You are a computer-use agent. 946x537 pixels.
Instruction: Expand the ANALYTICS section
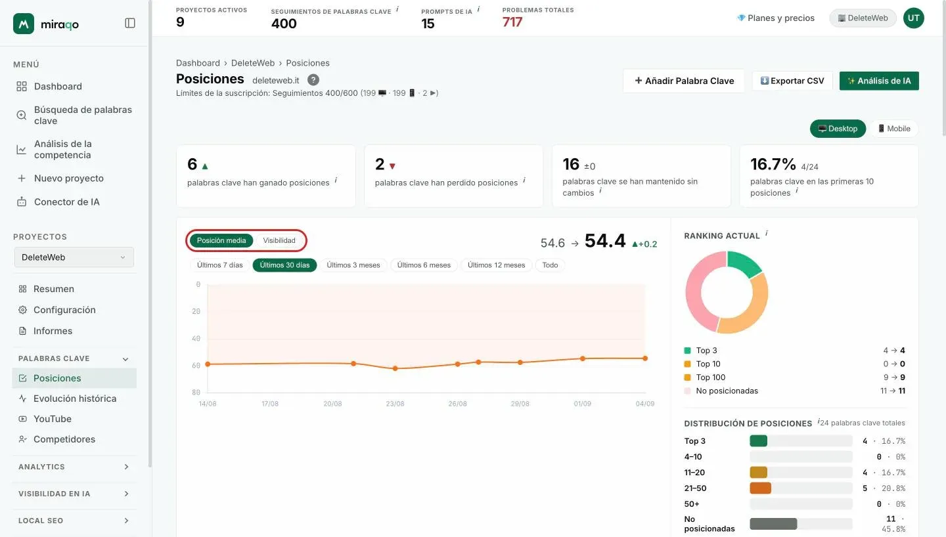coord(74,467)
